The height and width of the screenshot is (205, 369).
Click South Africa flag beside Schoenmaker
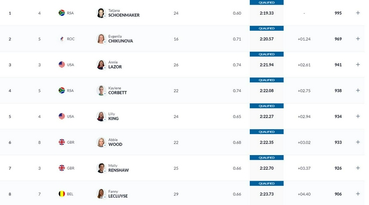pyautogui.click(x=62, y=12)
